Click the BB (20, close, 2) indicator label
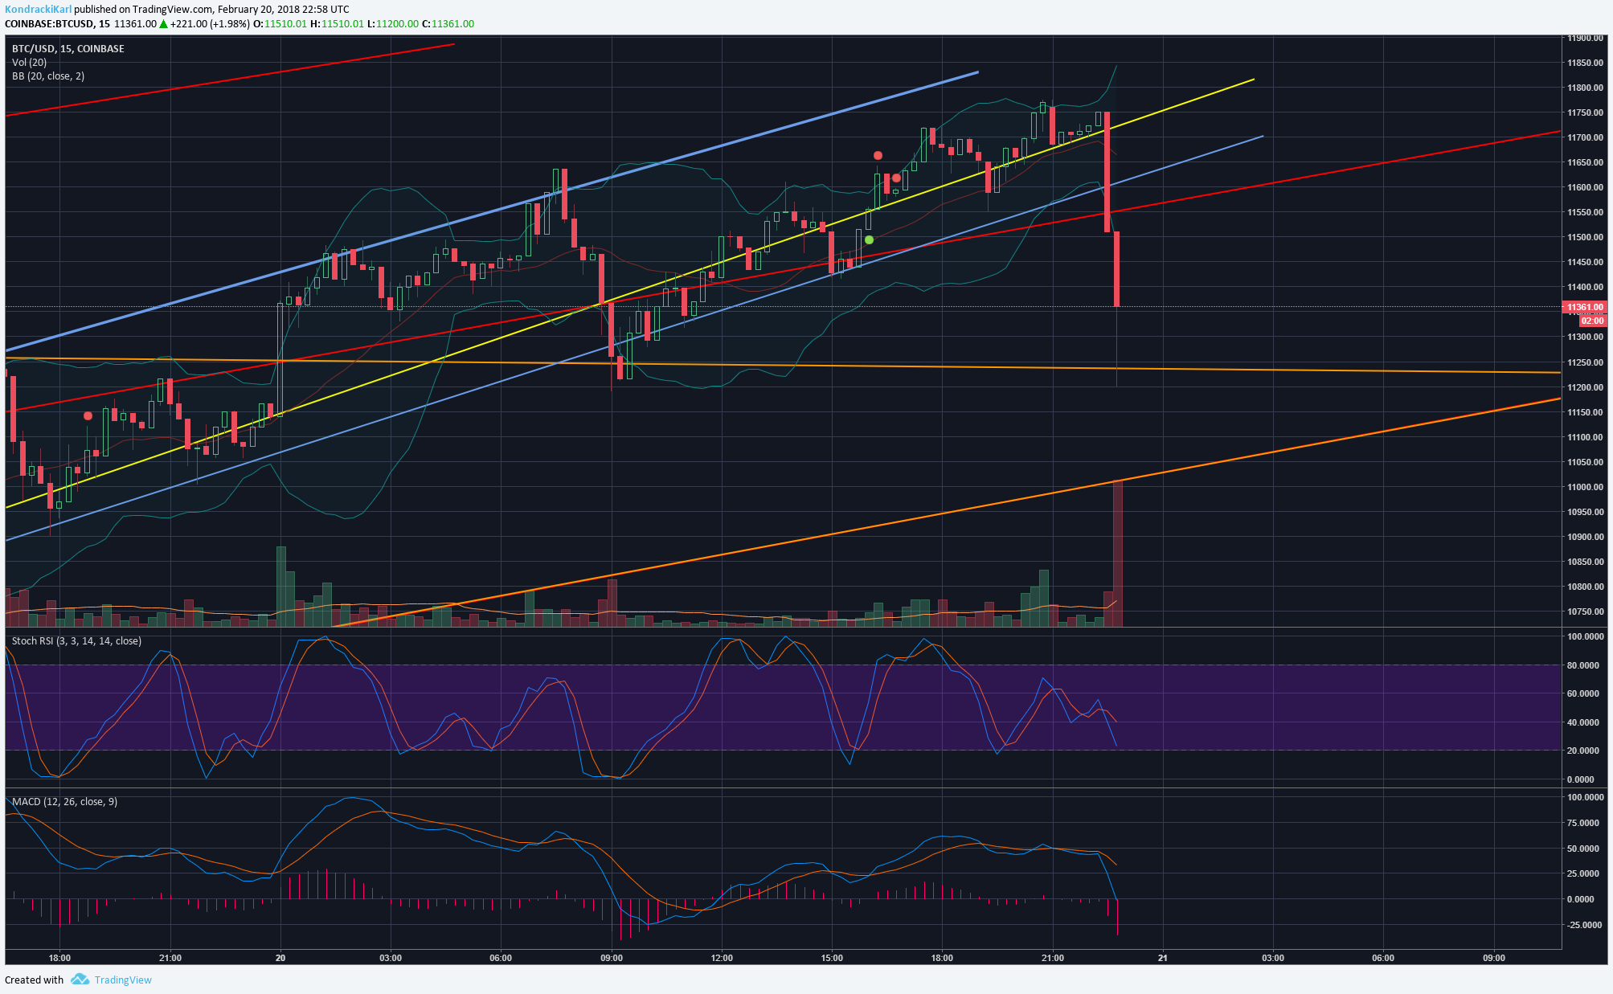 tap(48, 76)
